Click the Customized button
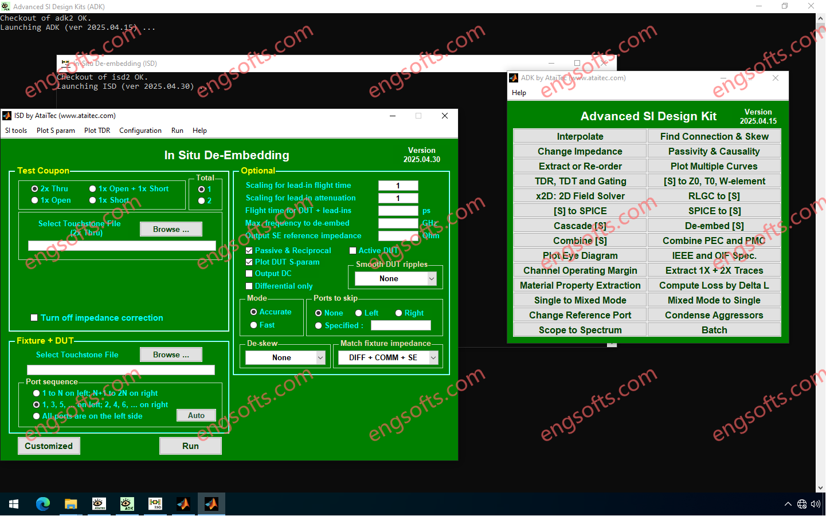The height and width of the screenshot is (516, 826). (x=49, y=446)
